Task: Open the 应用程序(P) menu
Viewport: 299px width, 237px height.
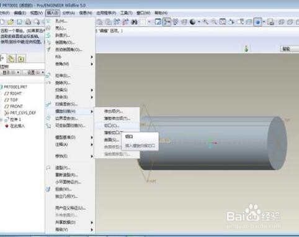Action: [x=106, y=13]
